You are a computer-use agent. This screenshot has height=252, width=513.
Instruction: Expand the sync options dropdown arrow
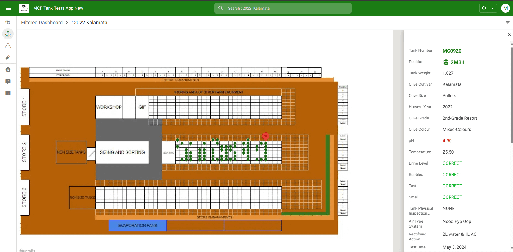tap(492, 8)
